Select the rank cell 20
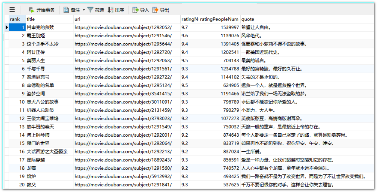This screenshot has height=192, width=377. click(x=17, y=185)
